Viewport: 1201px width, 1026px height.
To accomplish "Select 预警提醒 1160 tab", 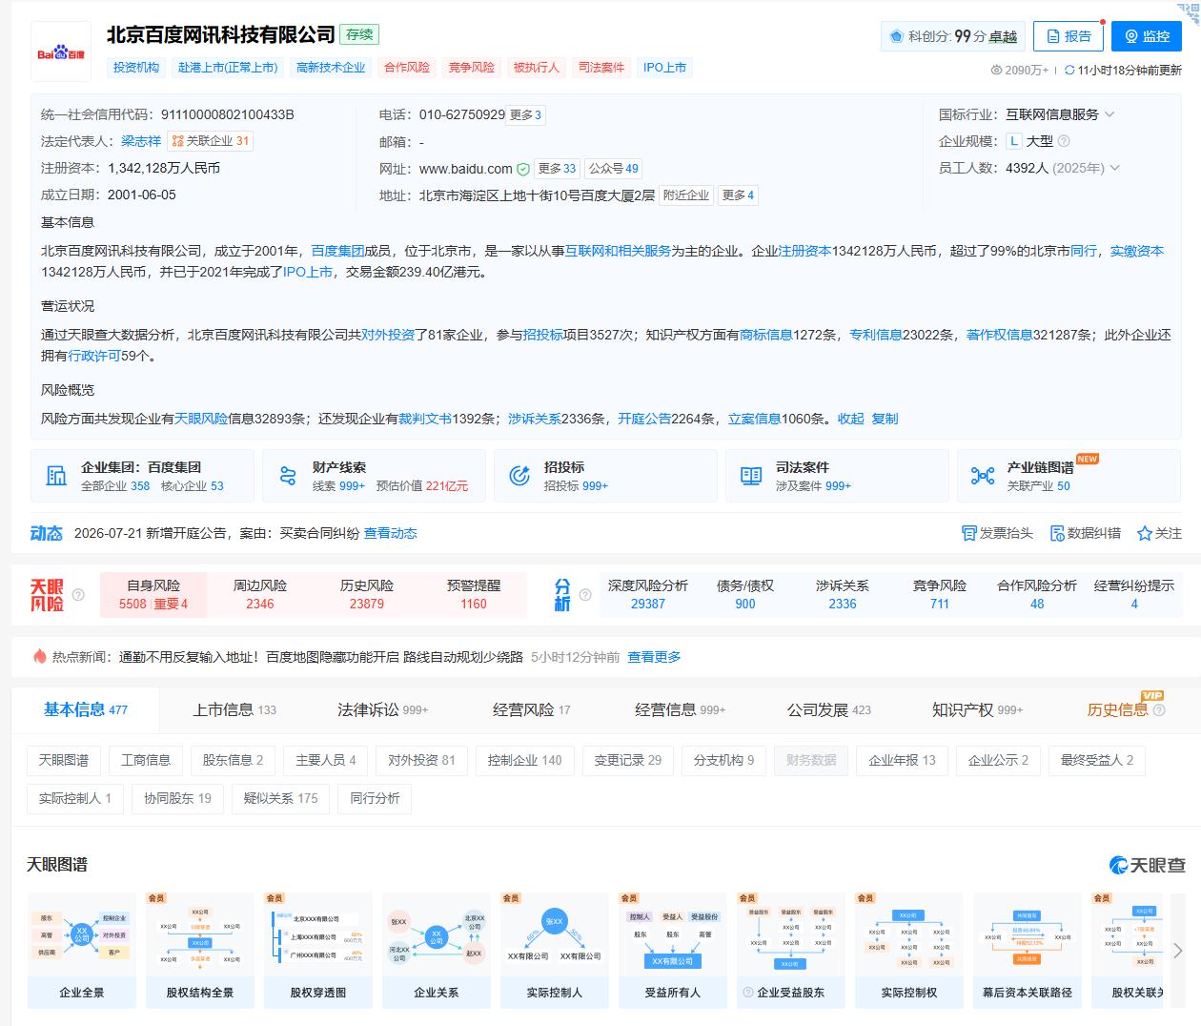I will click(x=474, y=594).
